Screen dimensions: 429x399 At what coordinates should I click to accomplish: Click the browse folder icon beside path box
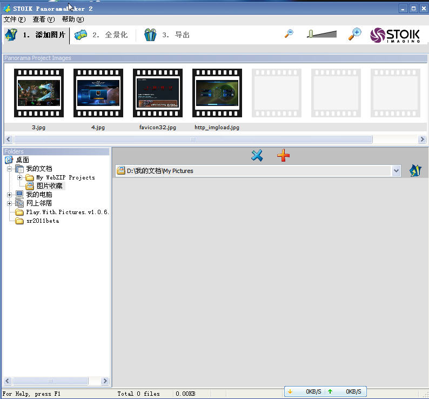(415, 171)
